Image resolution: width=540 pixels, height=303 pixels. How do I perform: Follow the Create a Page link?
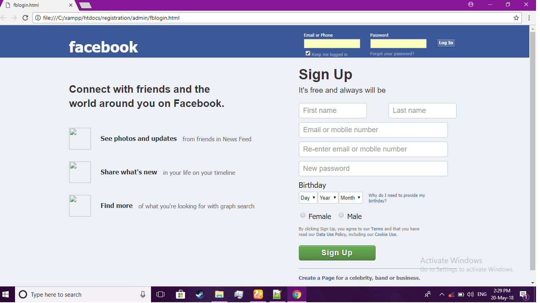(x=317, y=278)
